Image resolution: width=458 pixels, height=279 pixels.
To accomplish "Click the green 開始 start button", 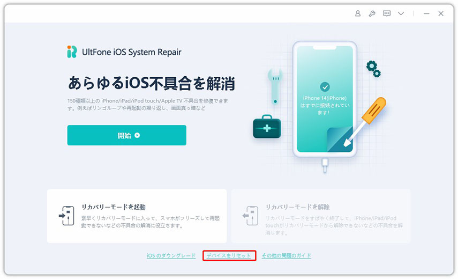I will [127, 135].
